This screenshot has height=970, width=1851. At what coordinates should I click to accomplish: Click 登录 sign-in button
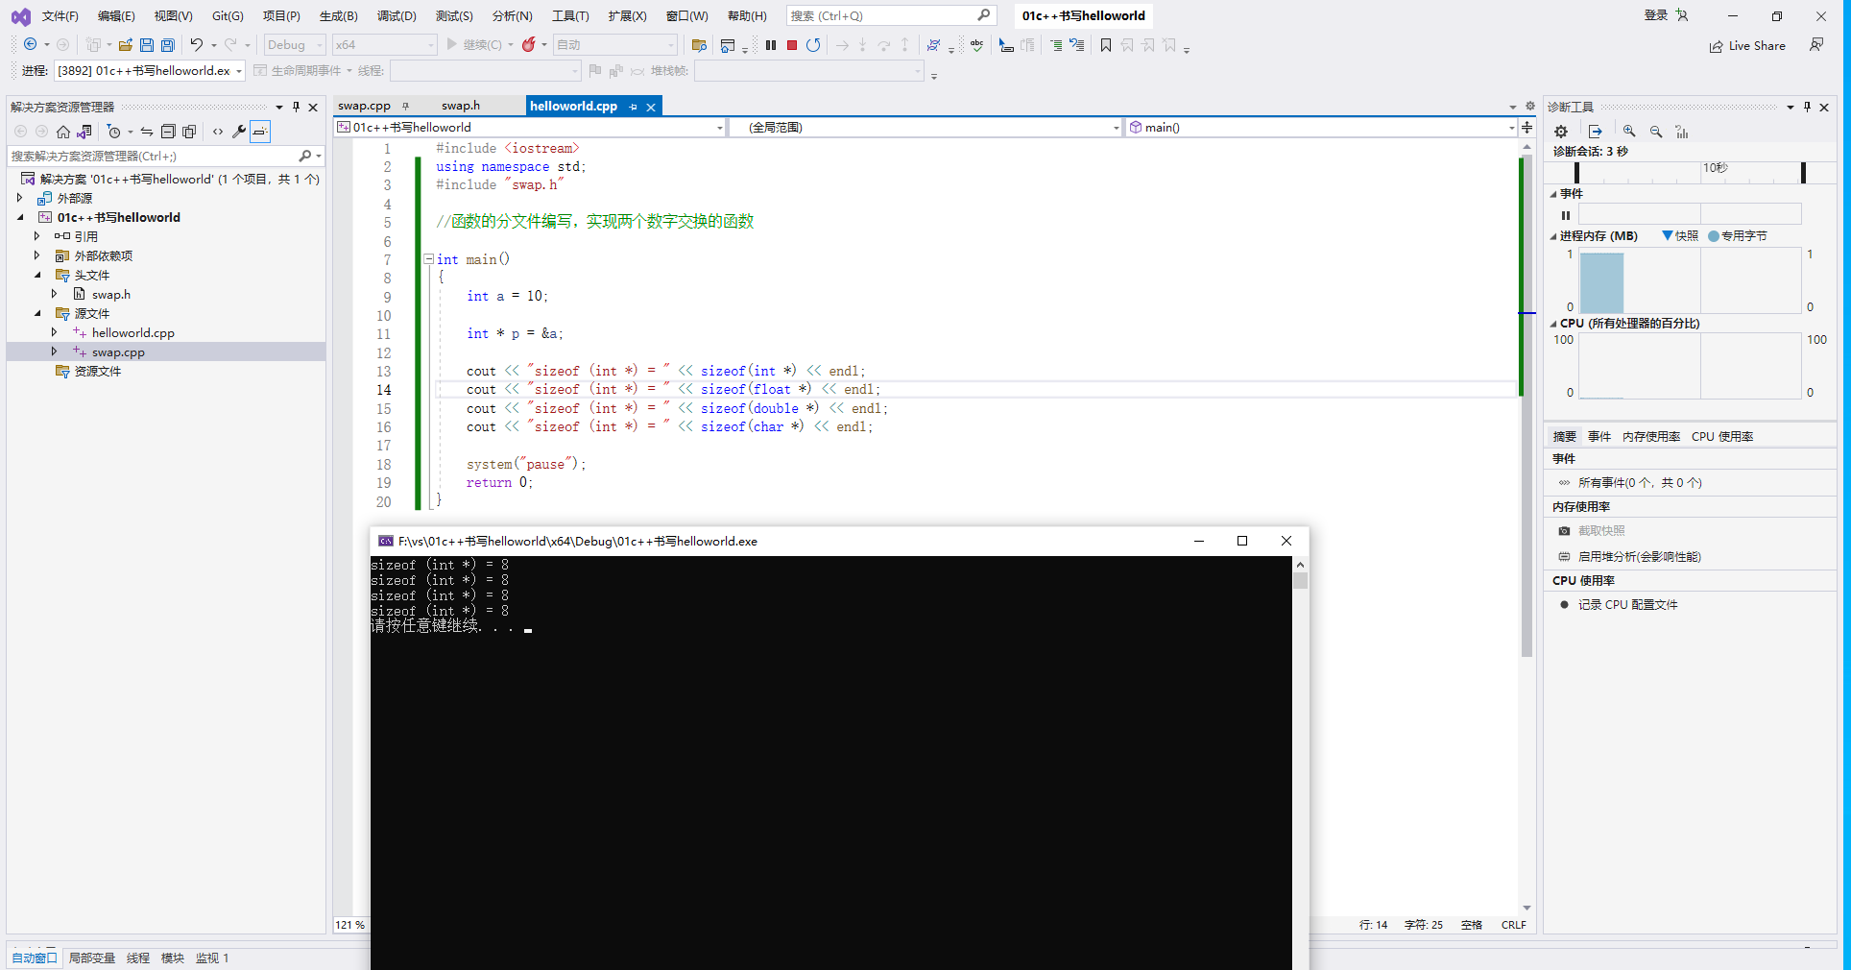point(1656,15)
